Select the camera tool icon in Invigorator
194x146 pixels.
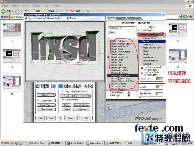(38, 86)
